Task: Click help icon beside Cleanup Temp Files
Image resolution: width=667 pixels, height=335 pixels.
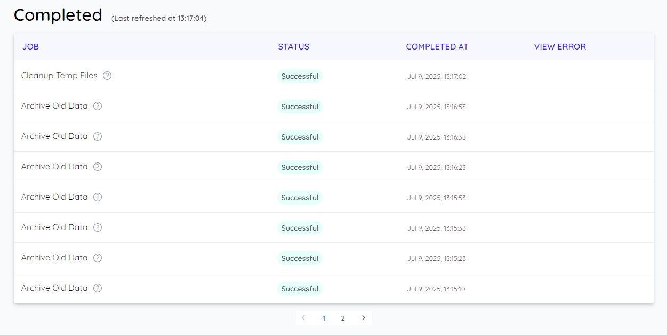Action: pyautogui.click(x=107, y=76)
